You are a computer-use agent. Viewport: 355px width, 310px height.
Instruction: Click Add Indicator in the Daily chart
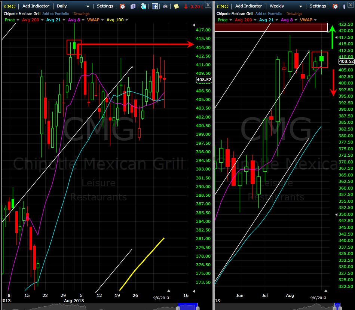36,6
